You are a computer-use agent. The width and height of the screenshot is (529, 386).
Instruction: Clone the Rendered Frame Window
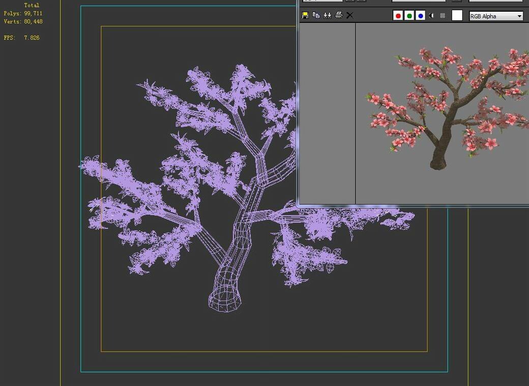click(328, 16)
